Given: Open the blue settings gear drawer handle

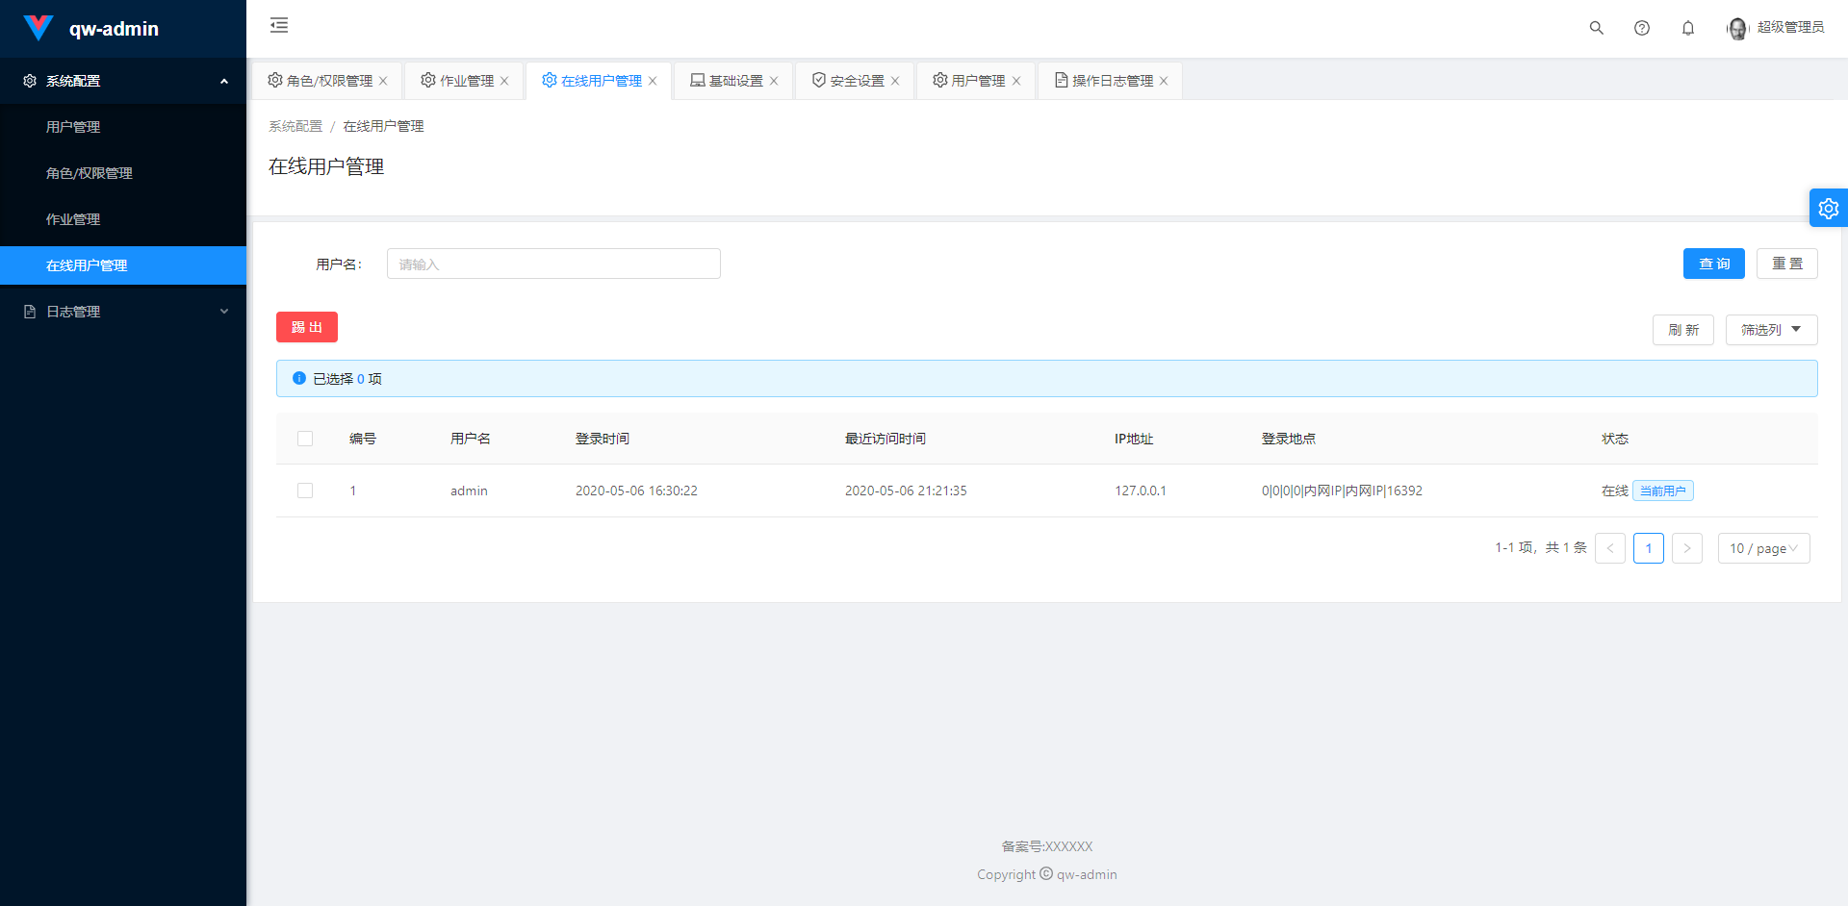Looking at the screenshot, I should (1829, 208).
